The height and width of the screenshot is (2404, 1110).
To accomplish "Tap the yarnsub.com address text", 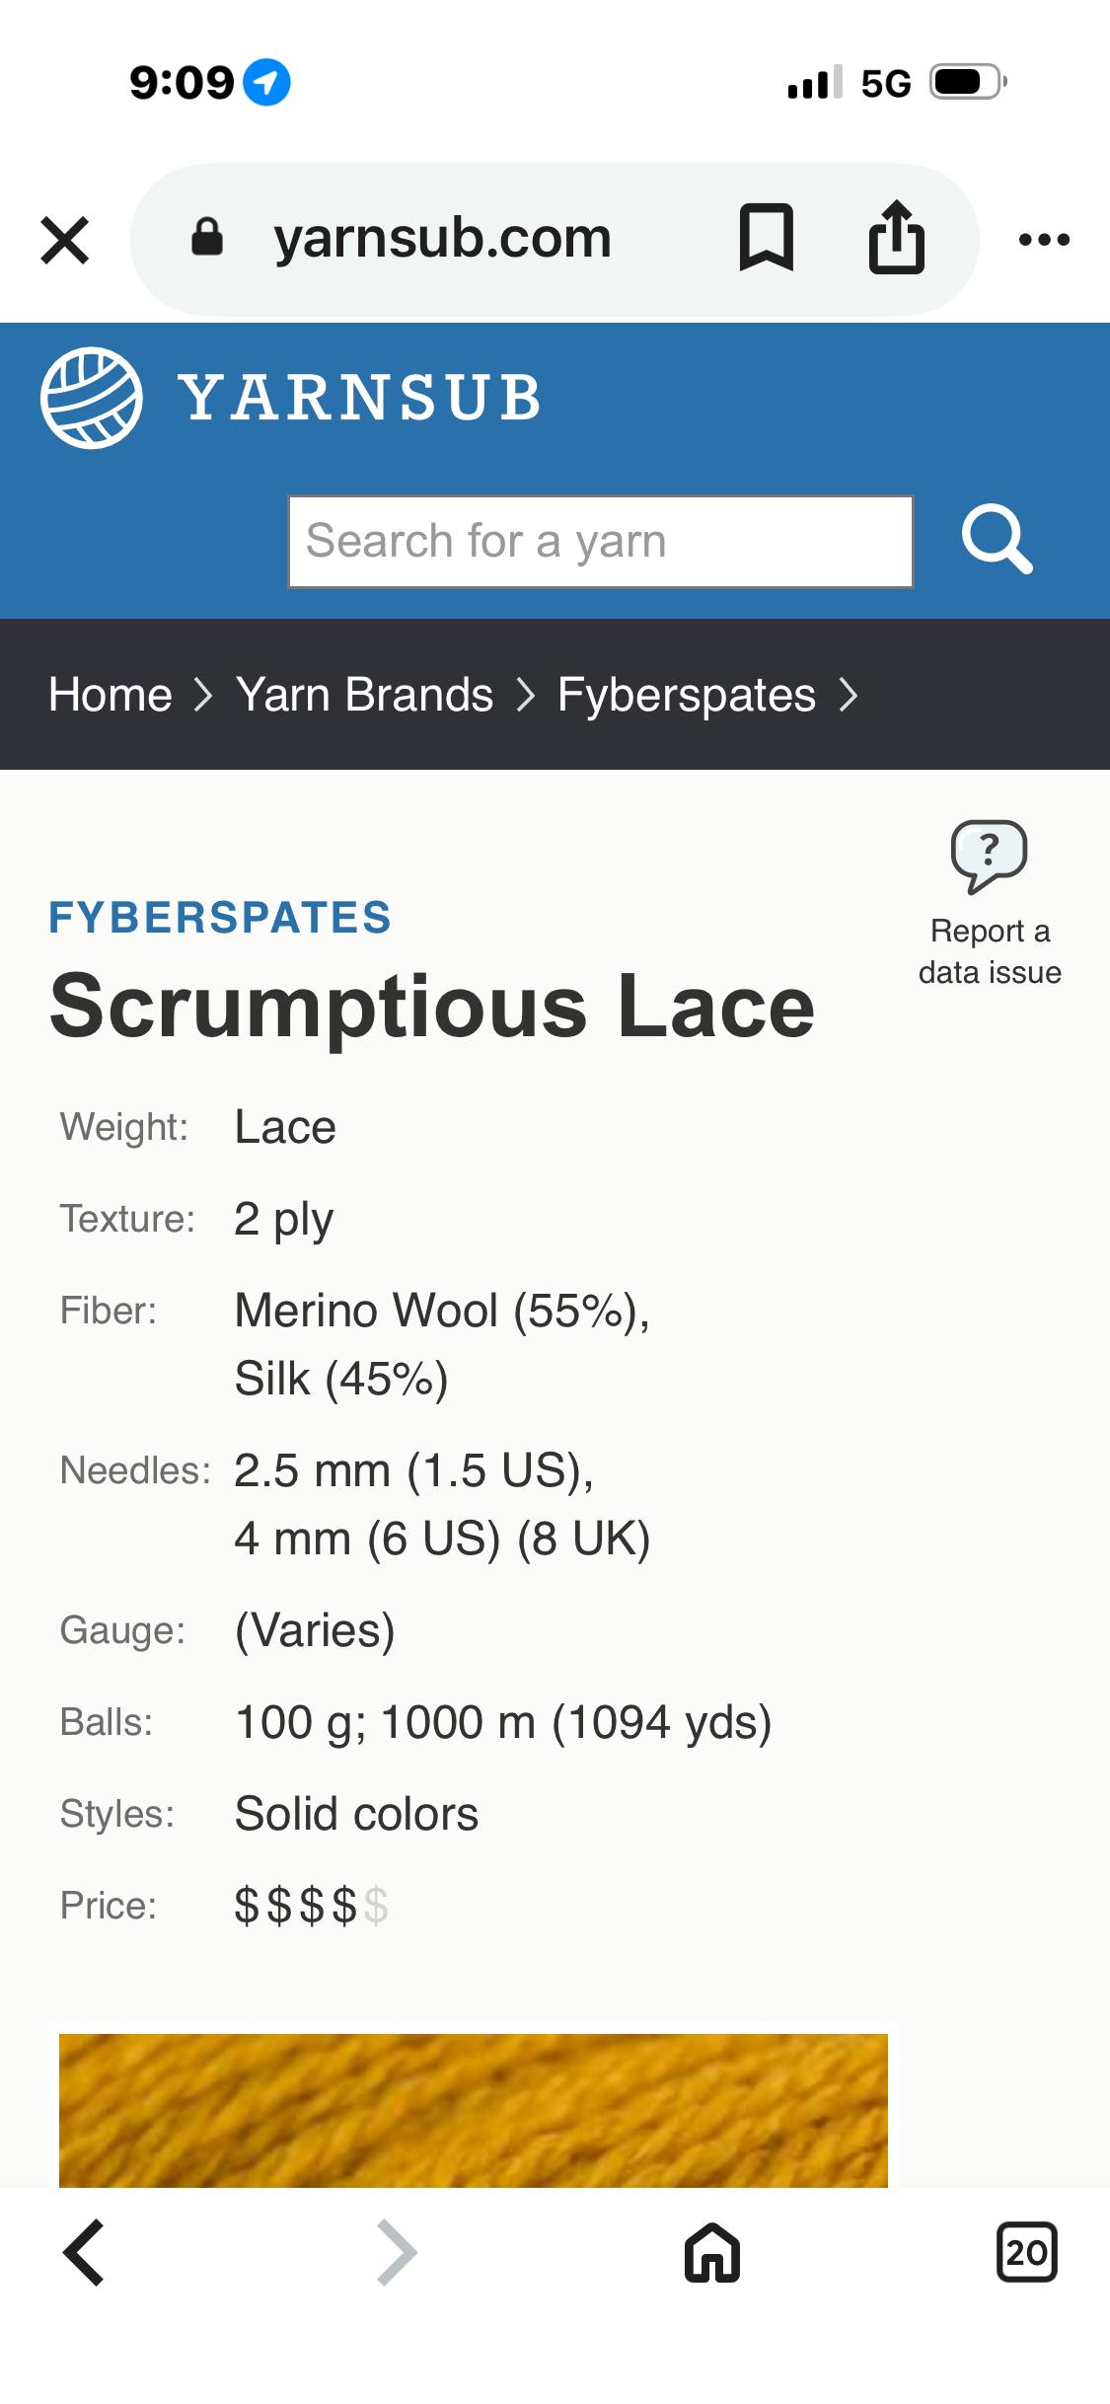I will pyautogui.click(x=442, y=239).
